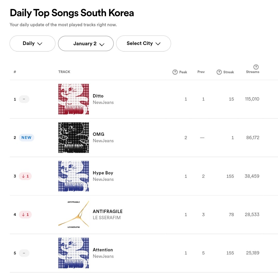Click the Streak column help icon

(x=219, y=72)
